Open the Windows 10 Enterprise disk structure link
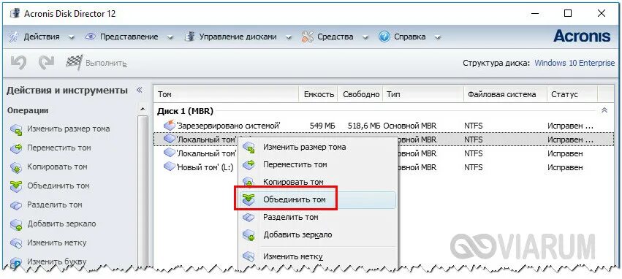The width and height of the screenshot is (622, 279). pyautogui.click(x=574, y=63)
